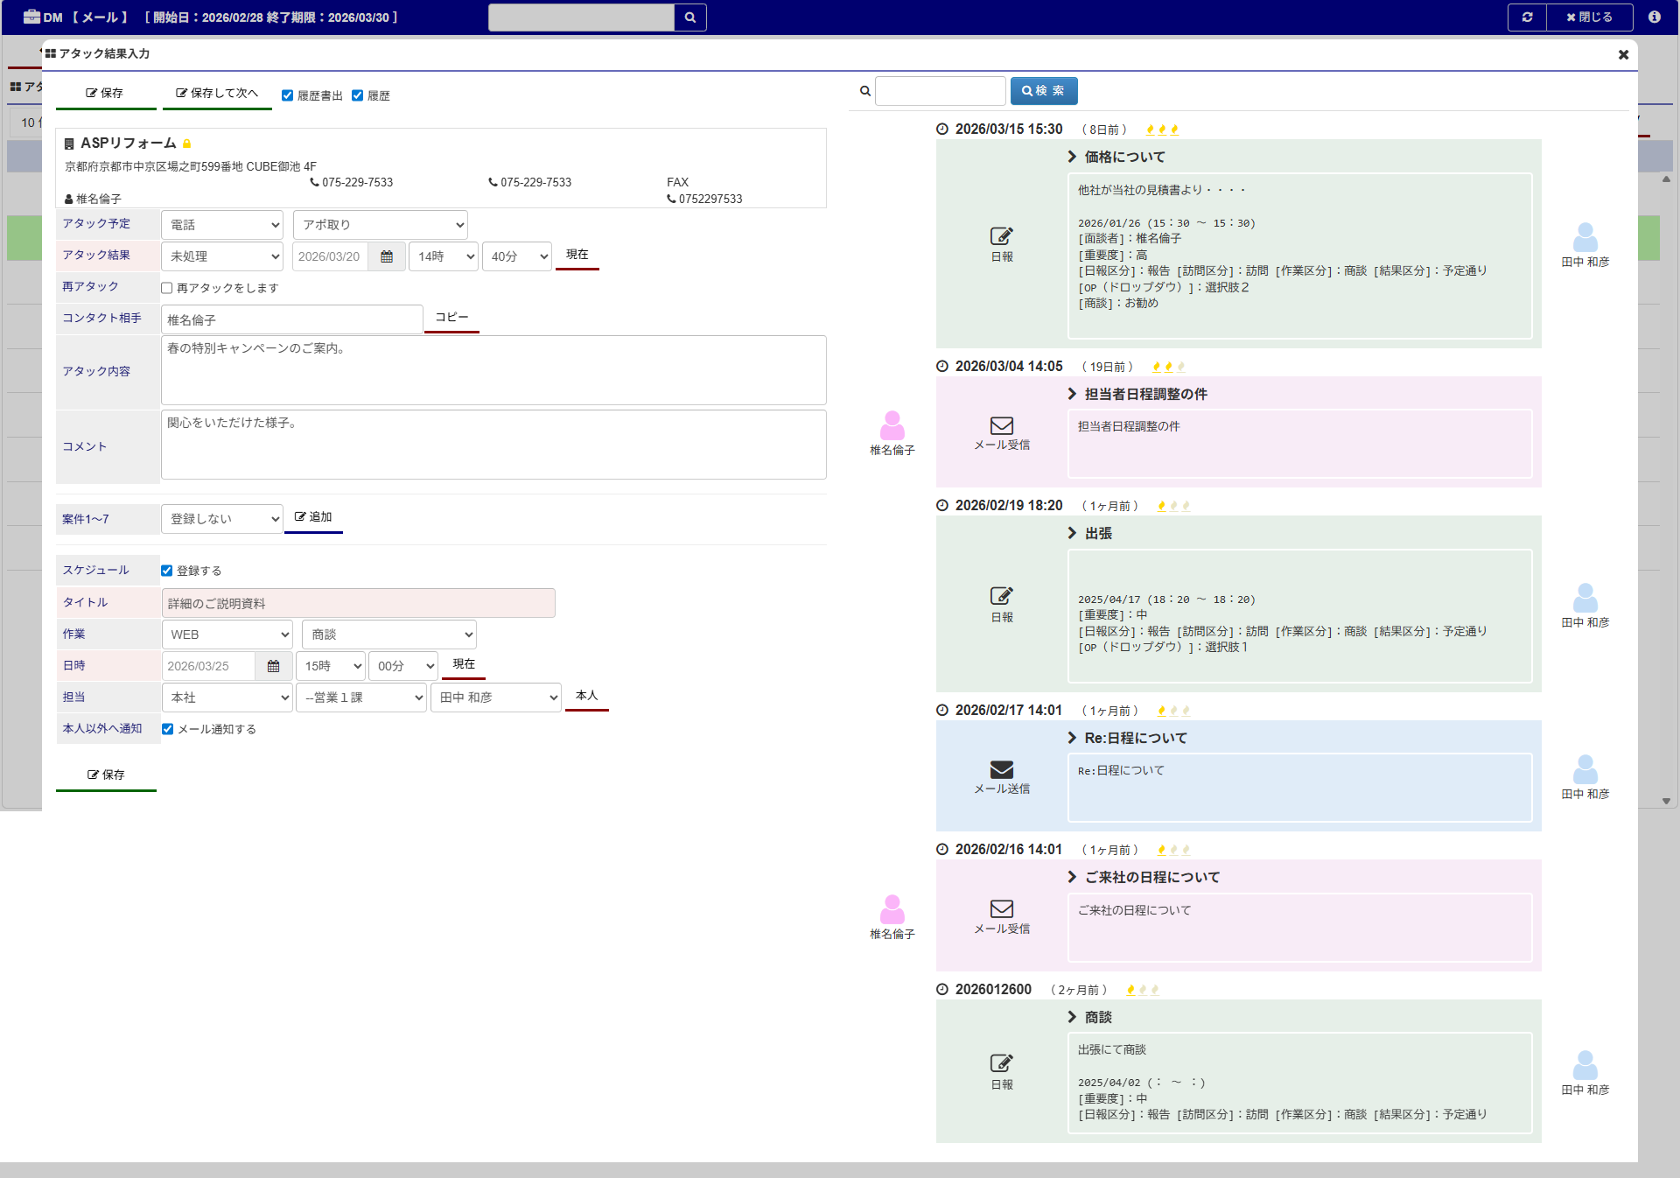Click the 追加 button for 案件
Screen dimensions: 1680x1178
tap(313, 517)
